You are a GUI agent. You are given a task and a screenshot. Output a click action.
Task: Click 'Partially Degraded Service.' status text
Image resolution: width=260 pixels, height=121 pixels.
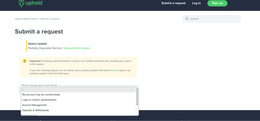click(45, 48)
